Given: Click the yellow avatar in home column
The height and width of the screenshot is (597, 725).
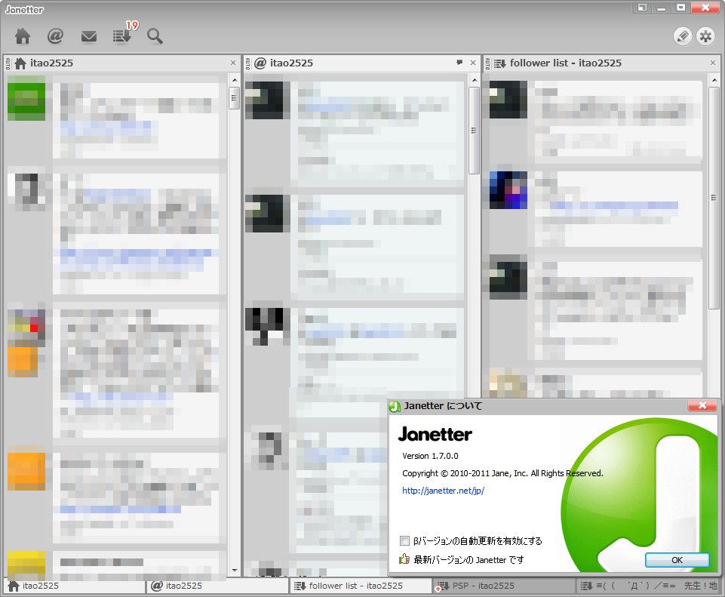Looking at the screenshot, I should [26, 565].
